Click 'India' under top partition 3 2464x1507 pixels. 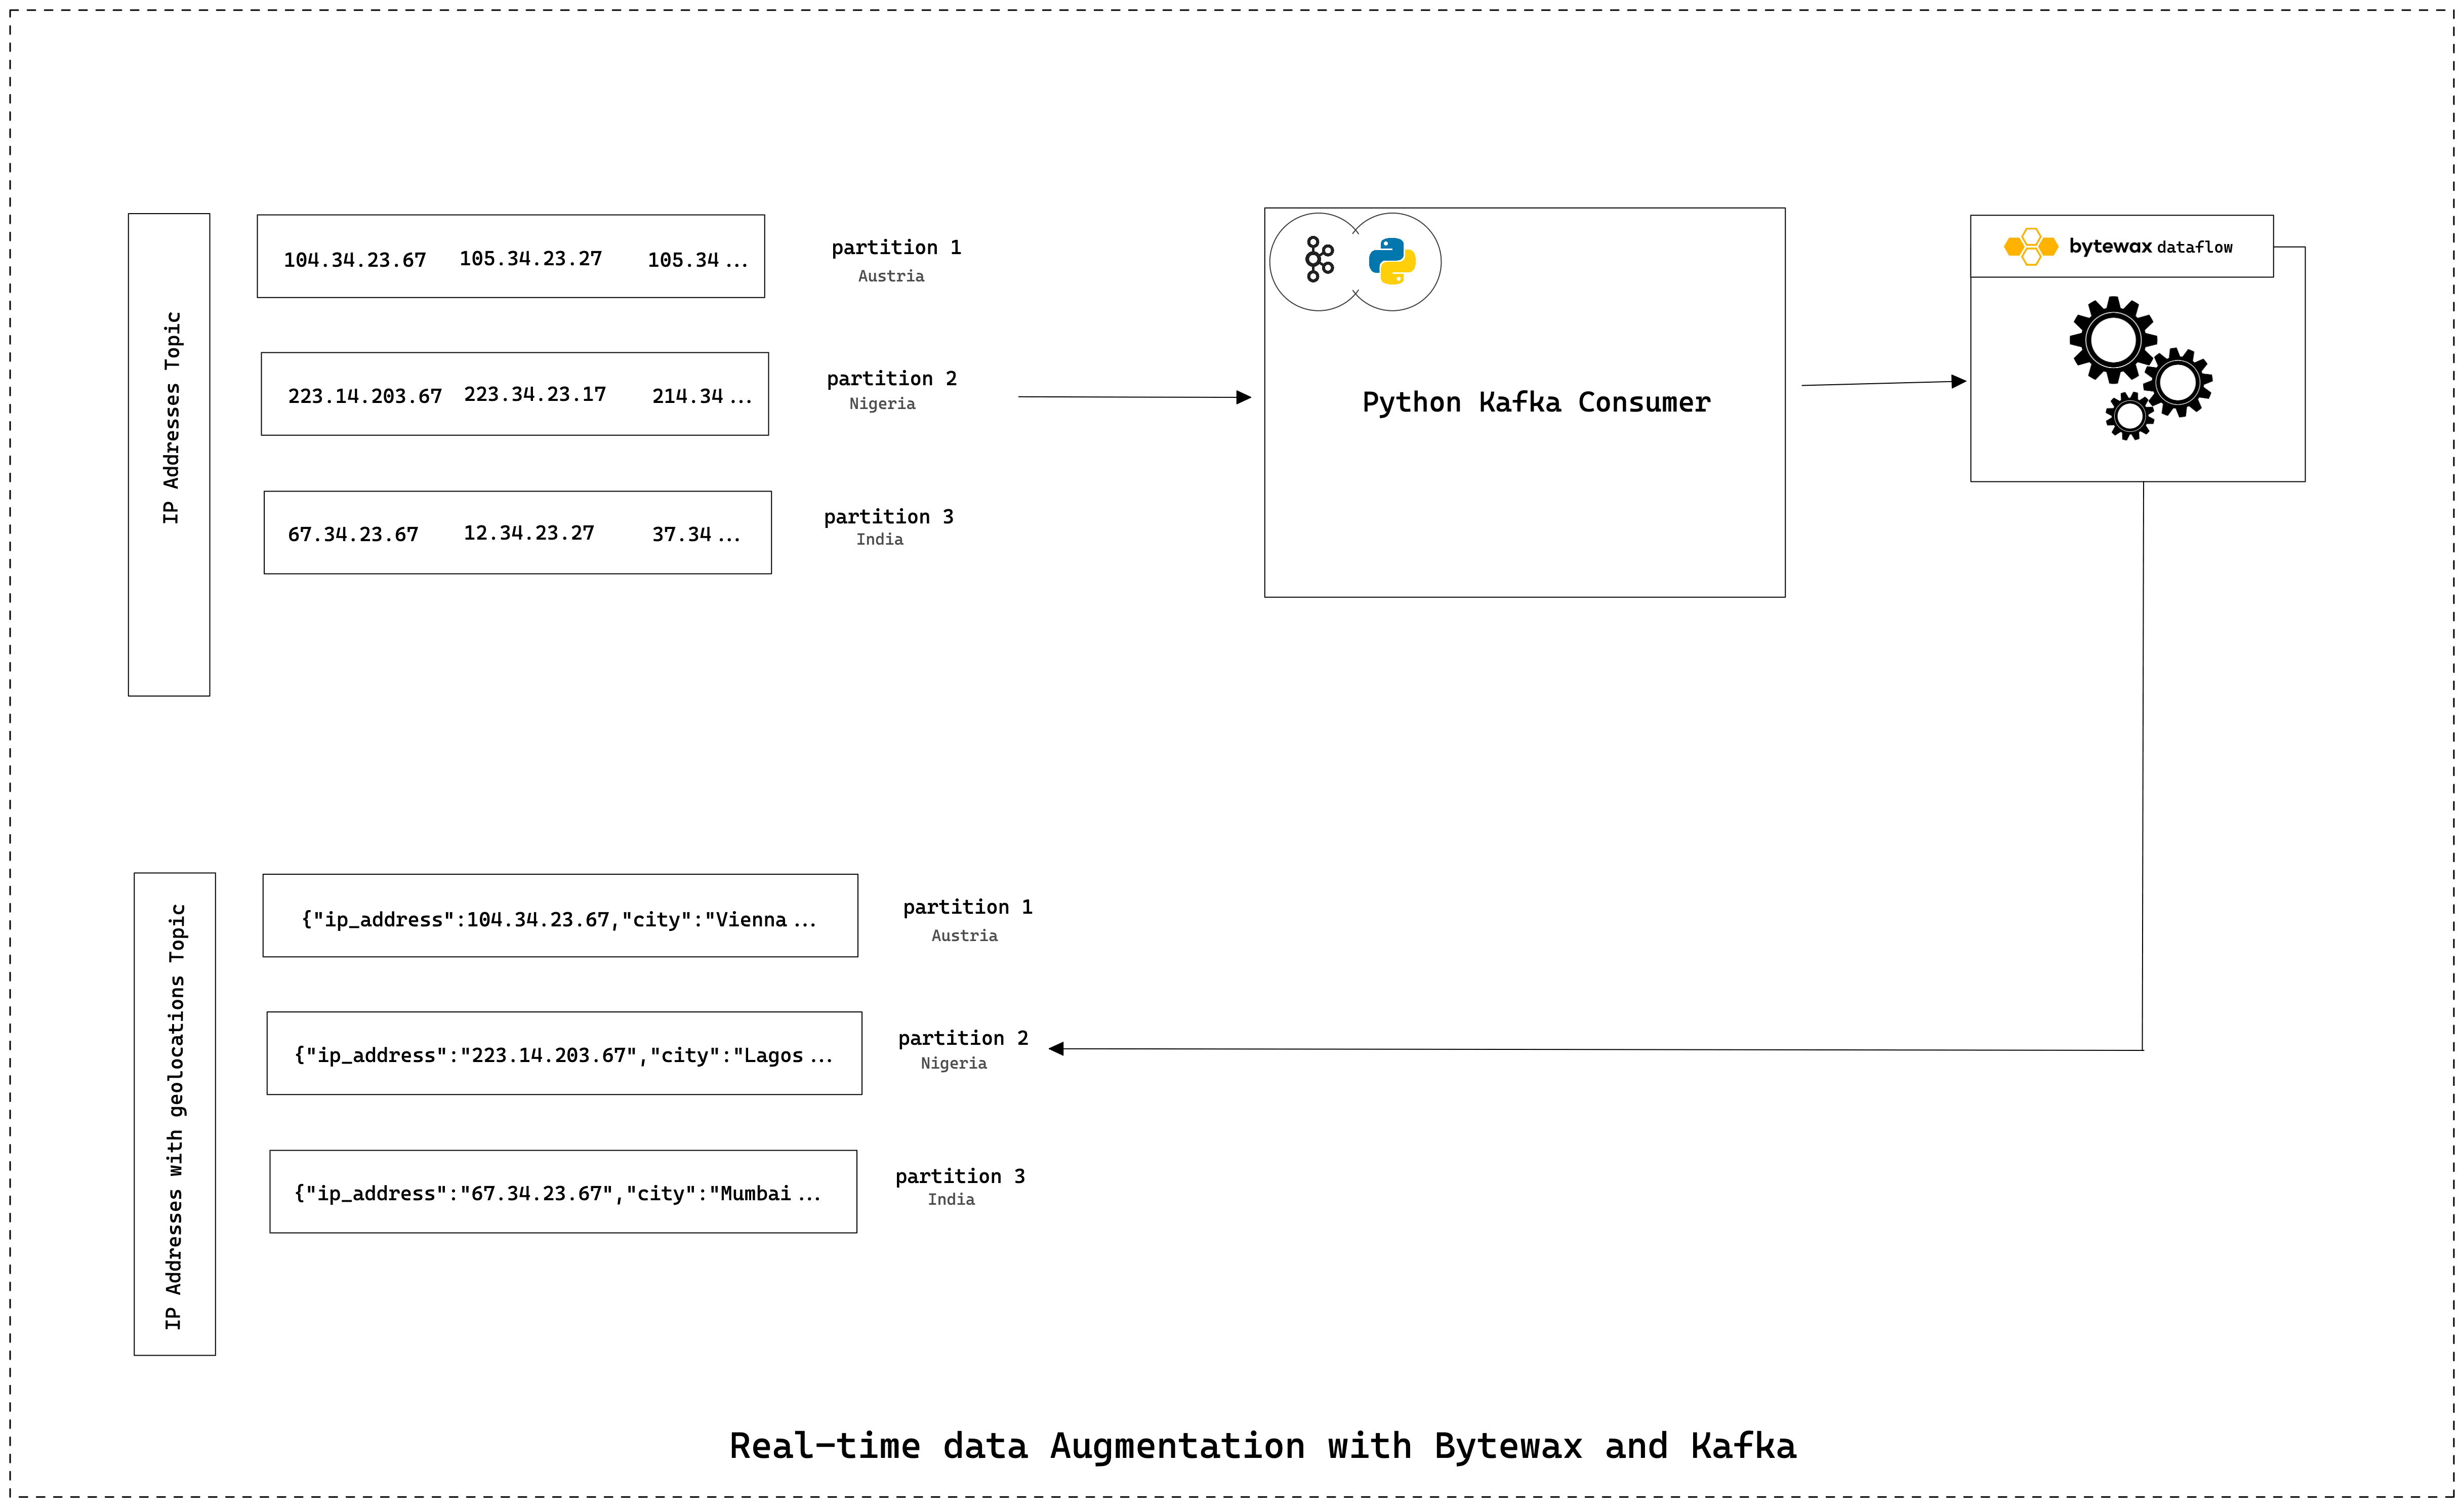pos(879,540)
